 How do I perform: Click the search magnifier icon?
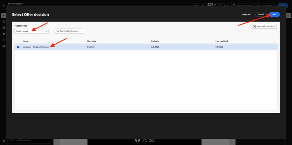(x=58, y=31)
